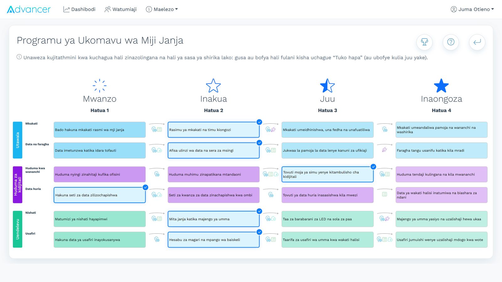Viewport: 502px width, 282px height.
Task: Click the Inakua outline star icon
Action: coord(213,86)
